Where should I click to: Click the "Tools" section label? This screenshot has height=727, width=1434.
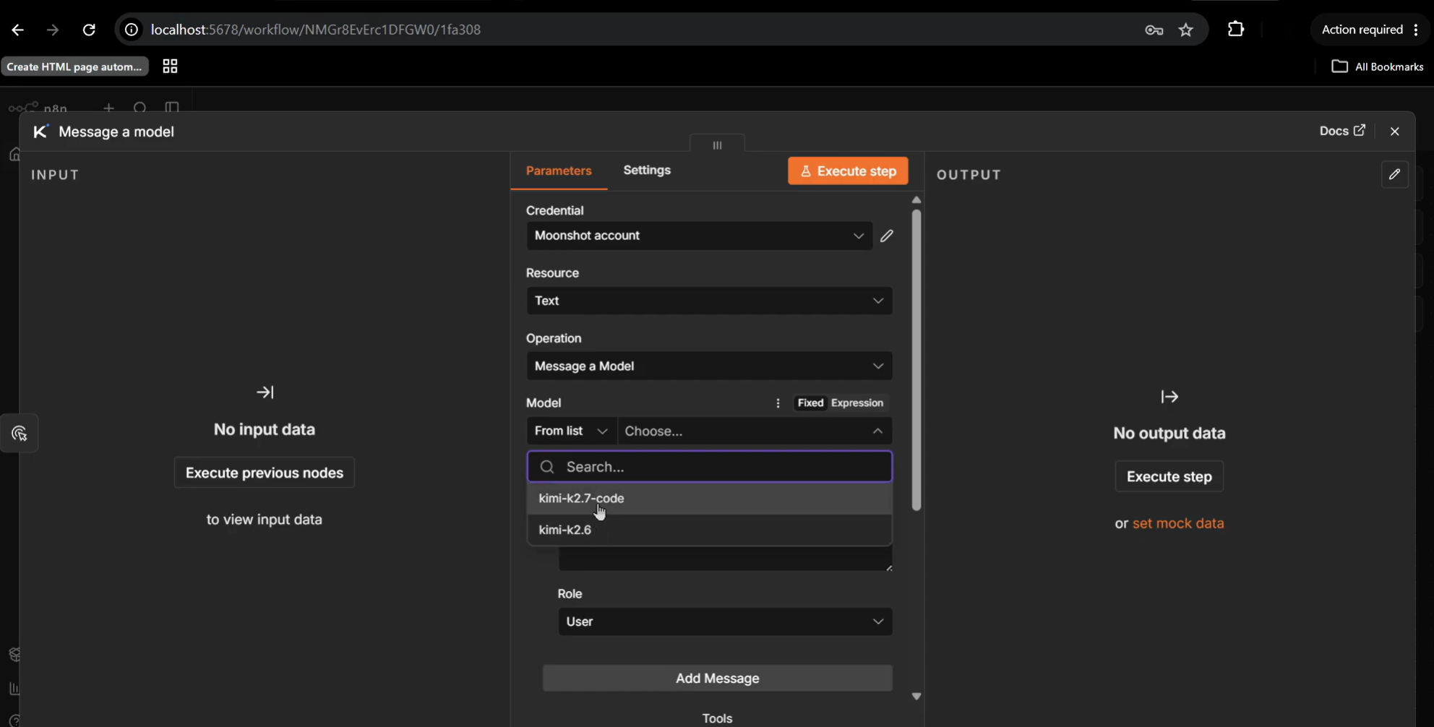pos(717,718)
